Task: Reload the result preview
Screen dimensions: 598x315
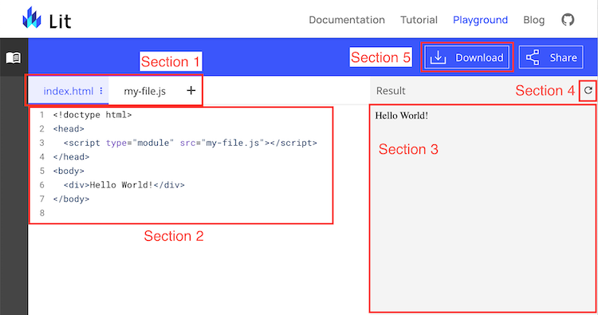Action: coord(588,90)
